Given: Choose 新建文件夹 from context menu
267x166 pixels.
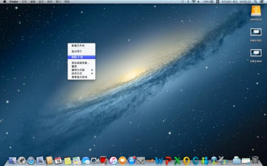Looking at the screenshot, I should coord(78,46).
